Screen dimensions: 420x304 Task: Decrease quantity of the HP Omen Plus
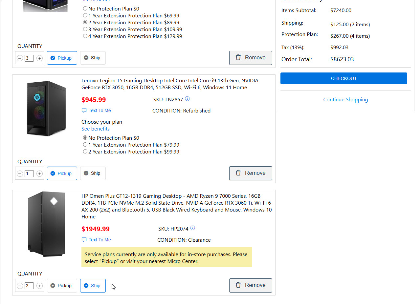coord(20,286)
